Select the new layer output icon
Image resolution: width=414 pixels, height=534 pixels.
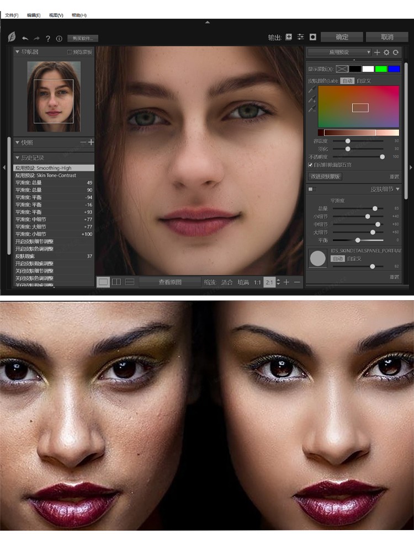coord(289,37)
